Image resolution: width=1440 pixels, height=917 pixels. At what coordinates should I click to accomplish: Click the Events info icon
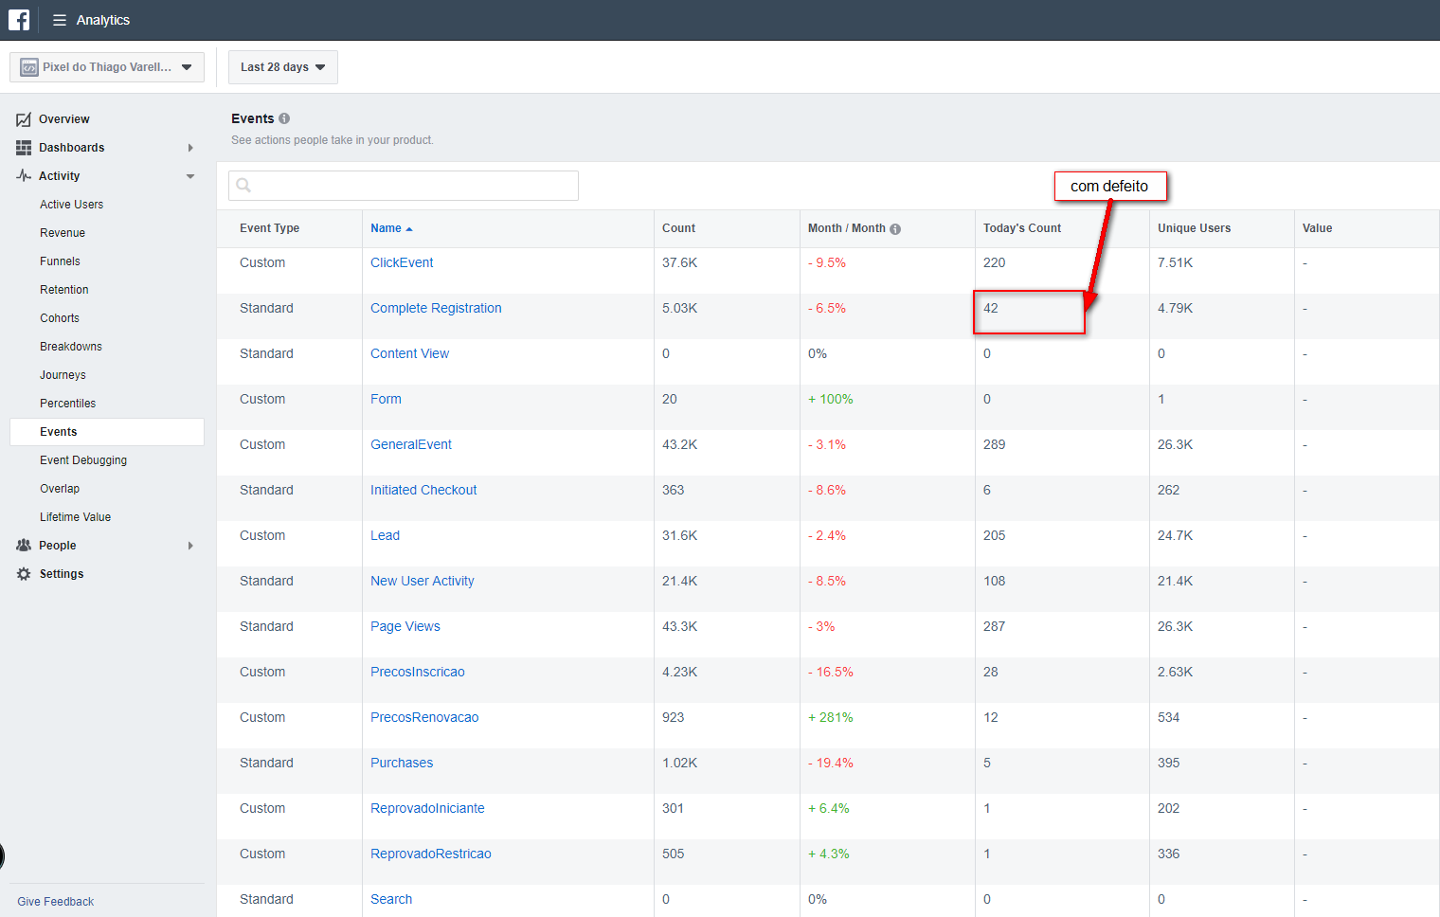pos(284,118)
